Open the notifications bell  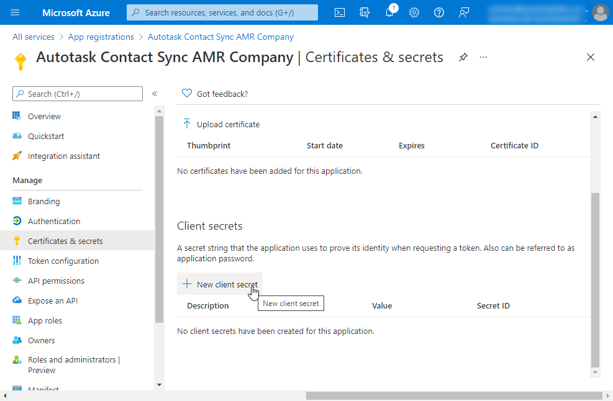pyautogui.click(x=389, y=12)
